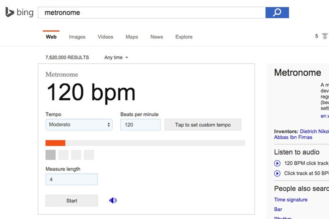This screenshot has width=329, height=219.
Task: Click the first gray beat indicator square
Action: pos(50,155)
